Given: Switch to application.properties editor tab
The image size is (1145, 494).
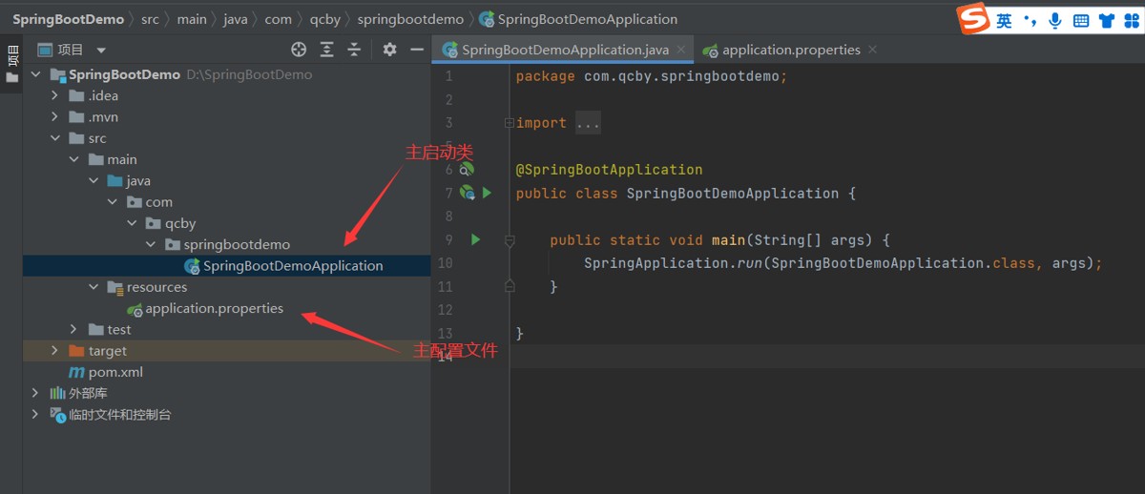Looking at the screenshot, I should point(791,50).
